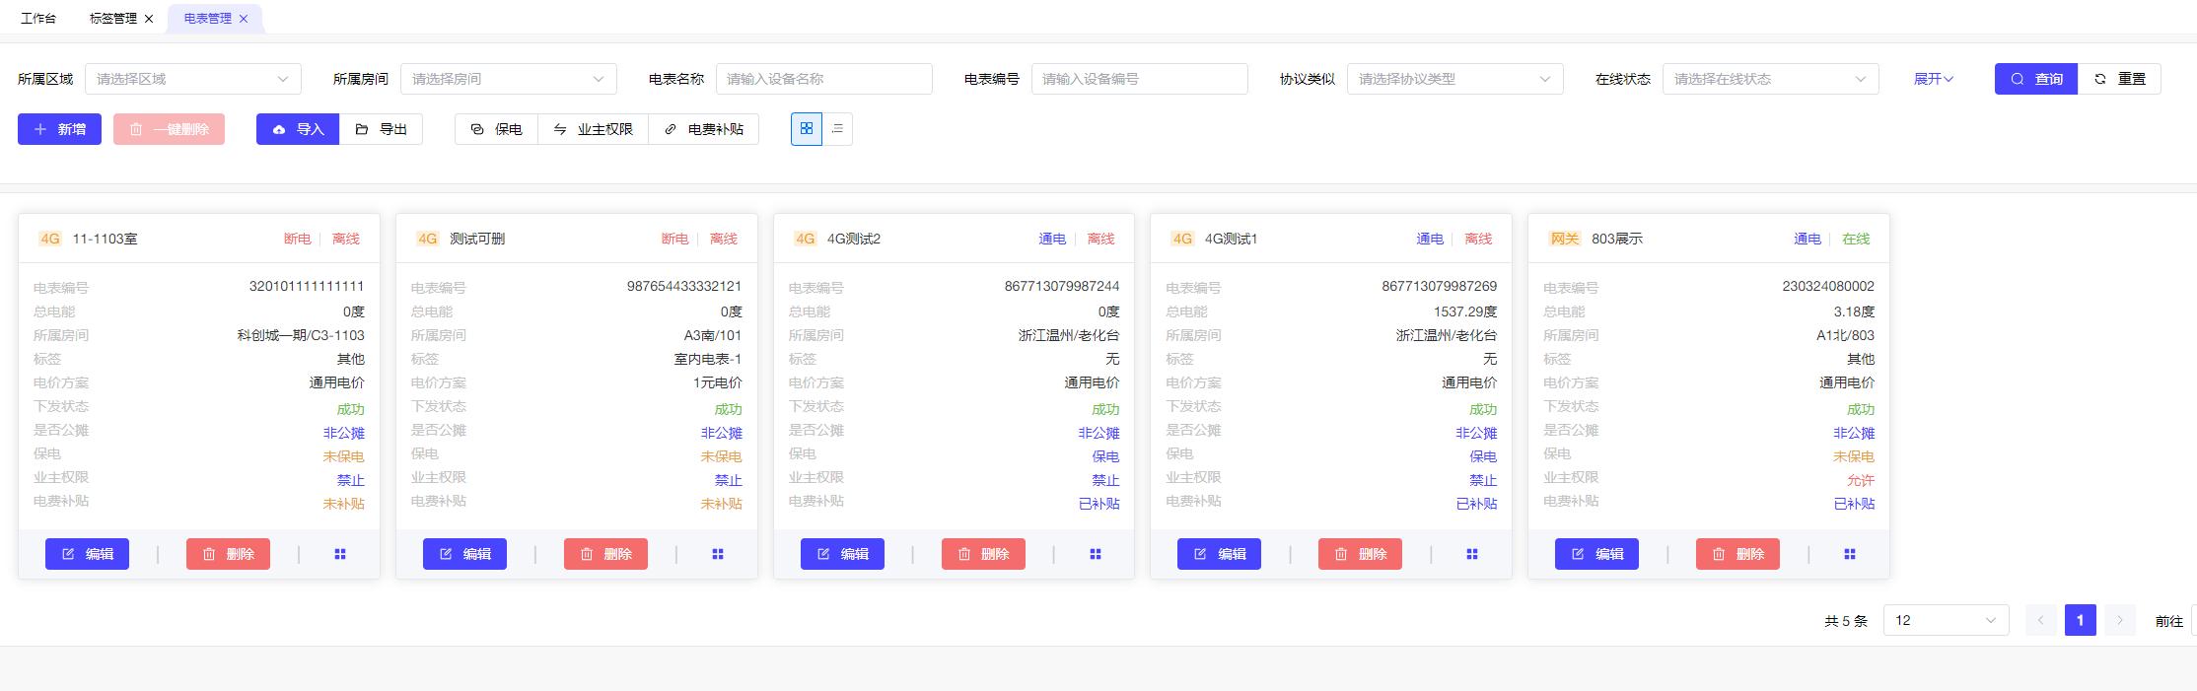Viewport: 2197px width, 691px height.
Task: Click the 网关 tag on 803展示 card
Action: click(x=1565, y=239)
